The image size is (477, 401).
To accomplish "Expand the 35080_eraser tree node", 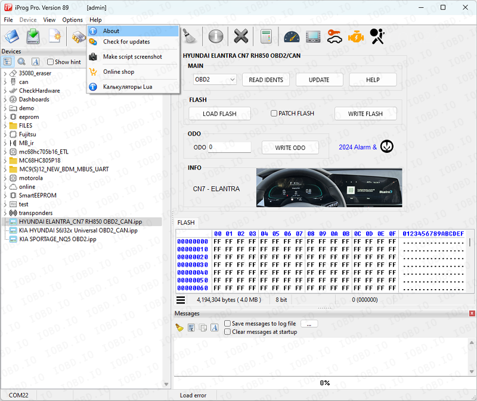I will 5,73.
